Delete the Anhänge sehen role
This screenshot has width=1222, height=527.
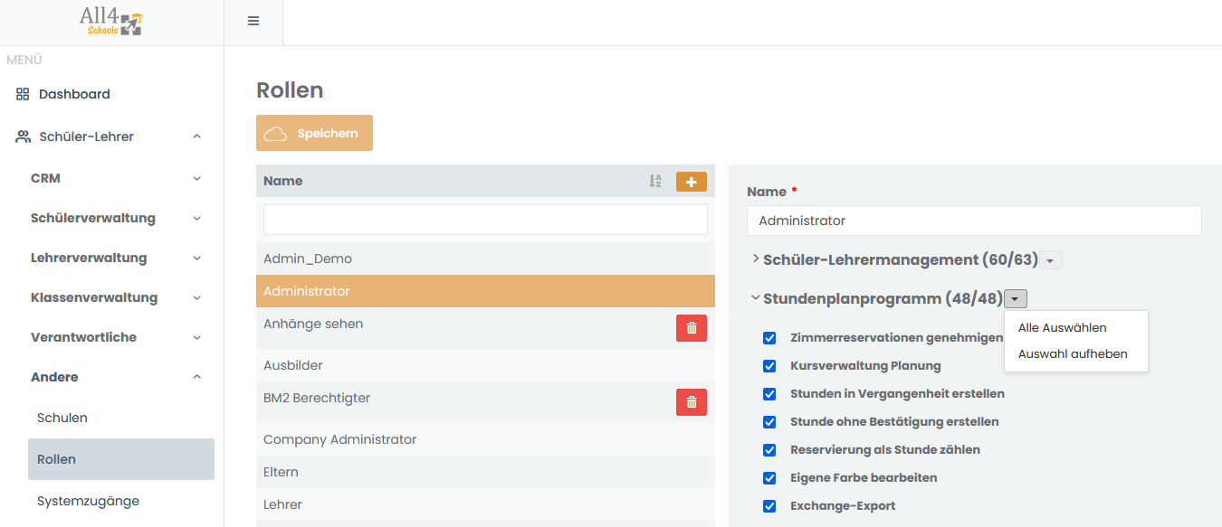pyautogui.click(x=692, y=328)
